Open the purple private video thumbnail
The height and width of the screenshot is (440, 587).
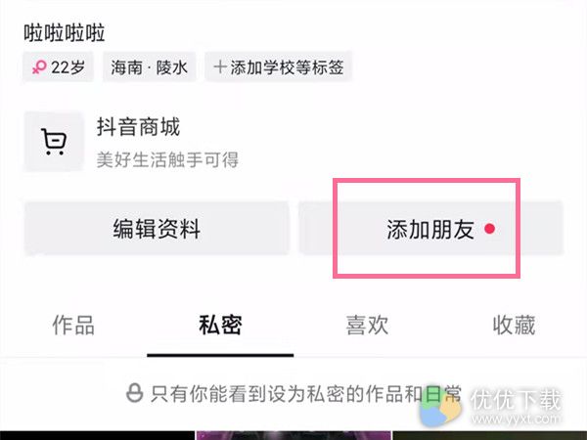293,435
